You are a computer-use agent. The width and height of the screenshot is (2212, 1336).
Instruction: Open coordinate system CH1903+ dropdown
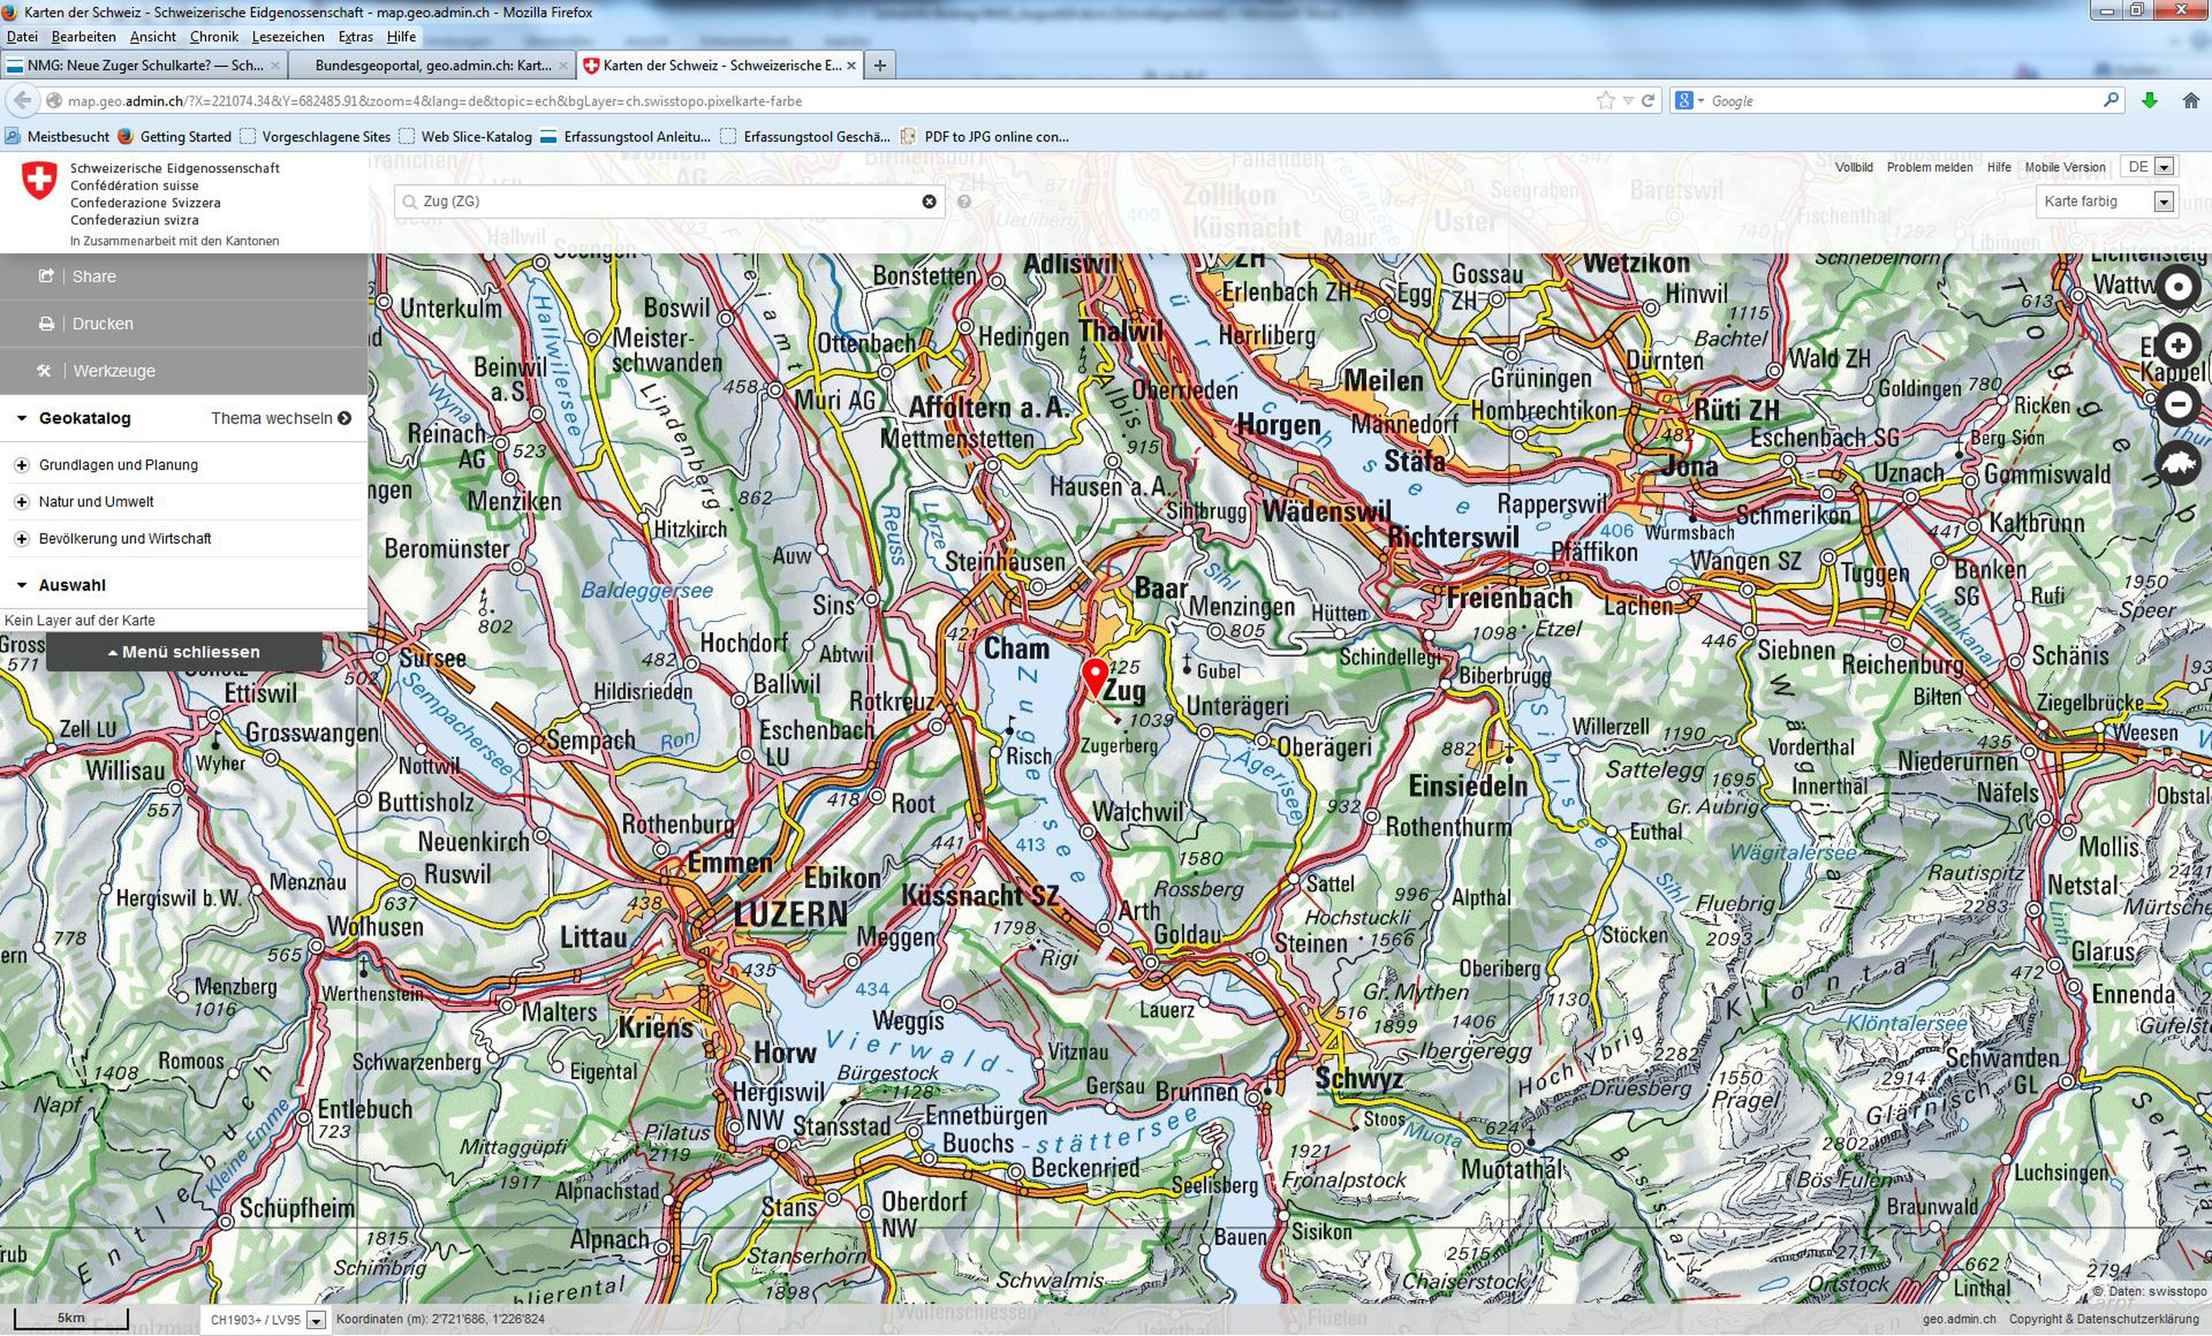[315, 1320]
